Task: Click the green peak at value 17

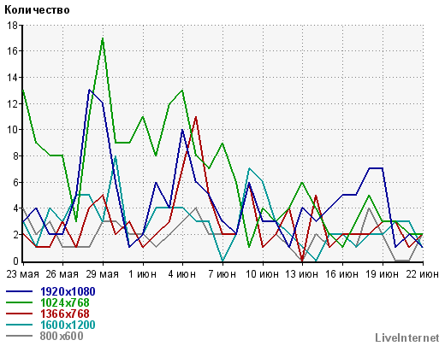Action: [x=103, y=38]
